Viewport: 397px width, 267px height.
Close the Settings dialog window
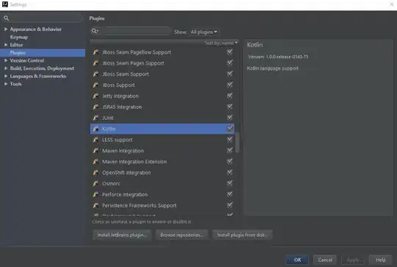[391, 4]
